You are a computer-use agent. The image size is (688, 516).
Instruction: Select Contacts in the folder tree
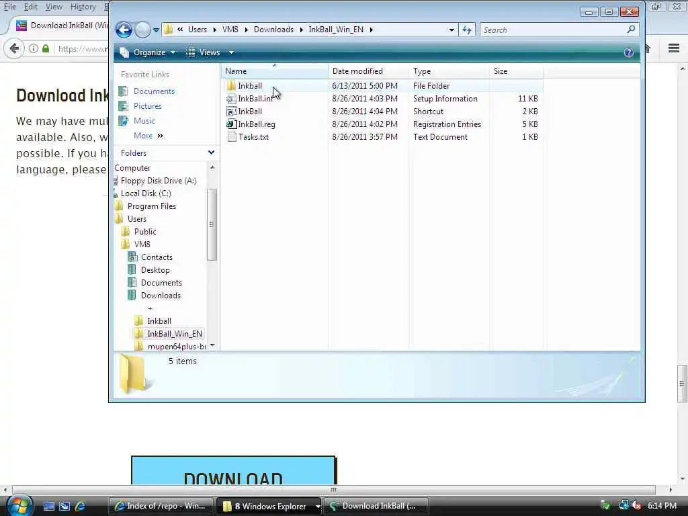click(157, 257)
